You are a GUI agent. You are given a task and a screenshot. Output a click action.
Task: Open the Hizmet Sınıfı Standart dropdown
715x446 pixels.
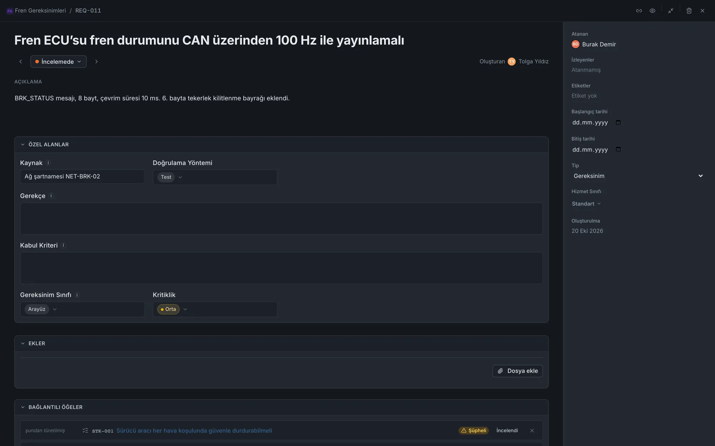pos(586,204)
